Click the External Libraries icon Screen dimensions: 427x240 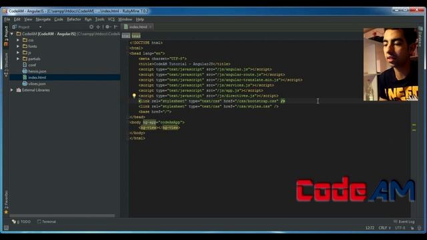click(19, 90)
